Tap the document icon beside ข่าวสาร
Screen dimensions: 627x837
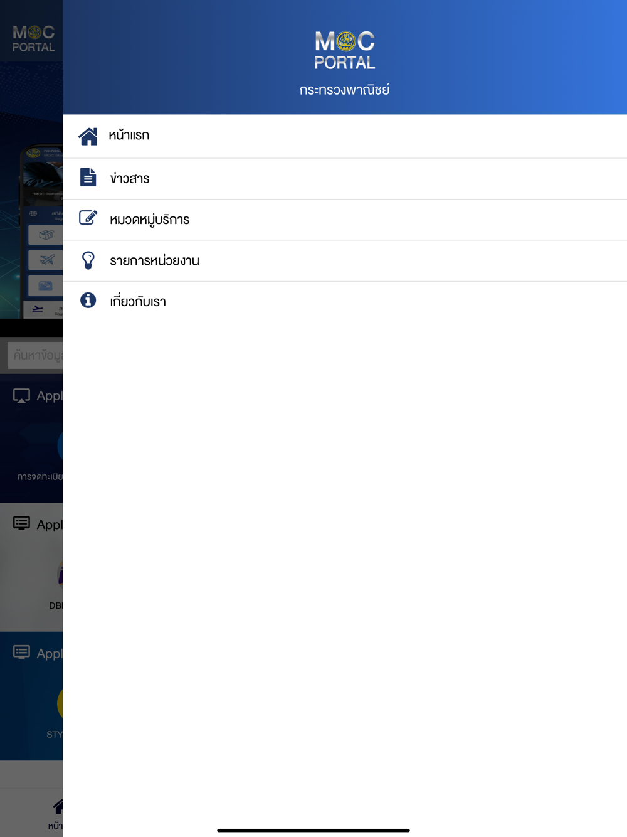[88, 178]
